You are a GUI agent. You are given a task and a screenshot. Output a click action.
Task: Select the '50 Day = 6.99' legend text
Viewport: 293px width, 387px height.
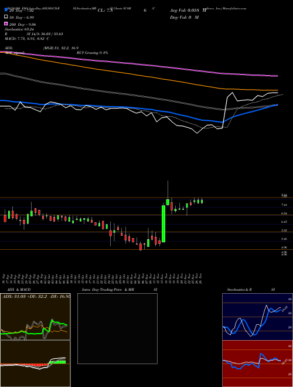(22, 18)
